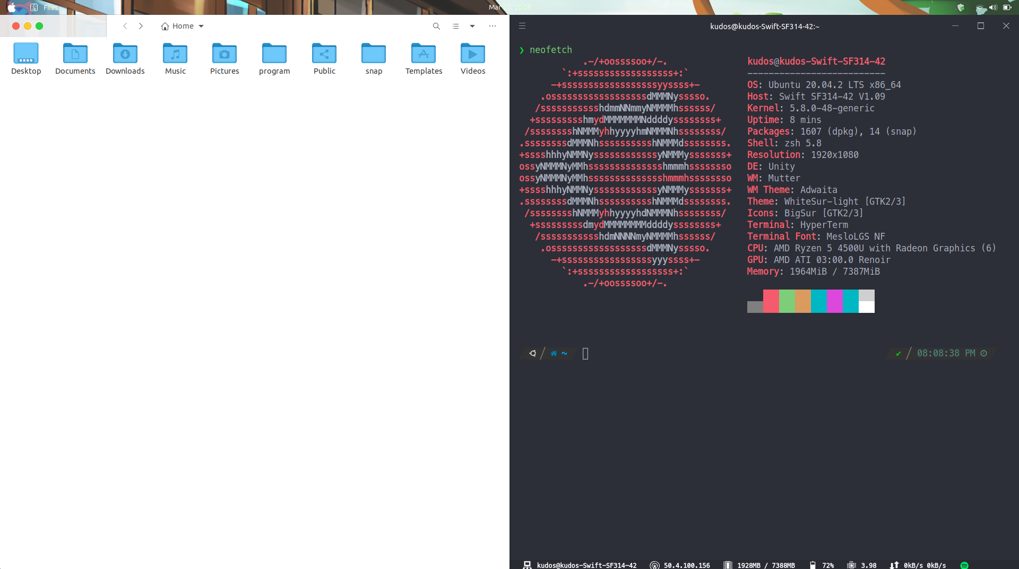
Task: Open the view options dropdown arrow
Action: pyautogui.click(x=472, y=26)
